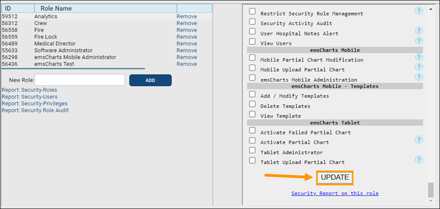Viewport: 440px width, 209px height.
Task: Click the ADD role button
Action: click(x=150, y=80)
